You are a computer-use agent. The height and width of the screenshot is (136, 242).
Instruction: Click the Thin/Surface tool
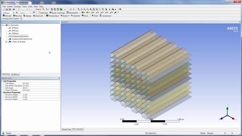(53, 16)
